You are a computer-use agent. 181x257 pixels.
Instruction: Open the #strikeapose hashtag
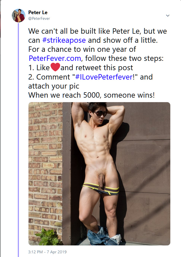(64, 40)
